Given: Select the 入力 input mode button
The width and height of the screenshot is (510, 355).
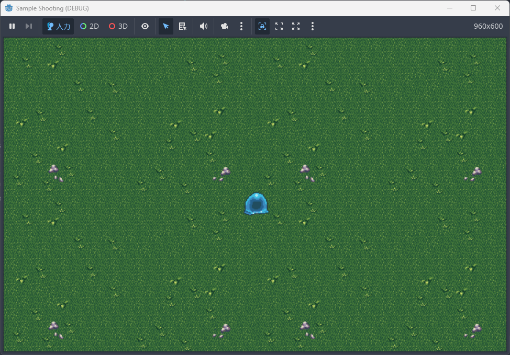Looking at the screenshot, I should (x=58, y=26).
